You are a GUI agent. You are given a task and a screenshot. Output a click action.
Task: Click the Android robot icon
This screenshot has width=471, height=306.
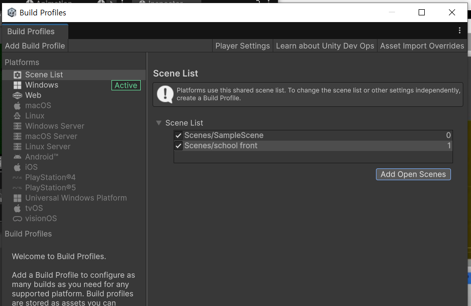click(x=17, y=157)
